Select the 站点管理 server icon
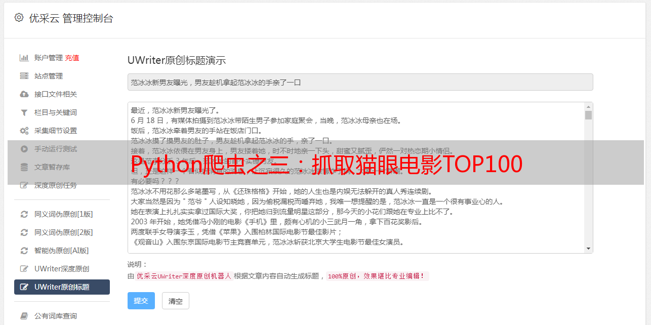Image resolution: width=651 pixels, height=325 pixels. pos(24,76)
